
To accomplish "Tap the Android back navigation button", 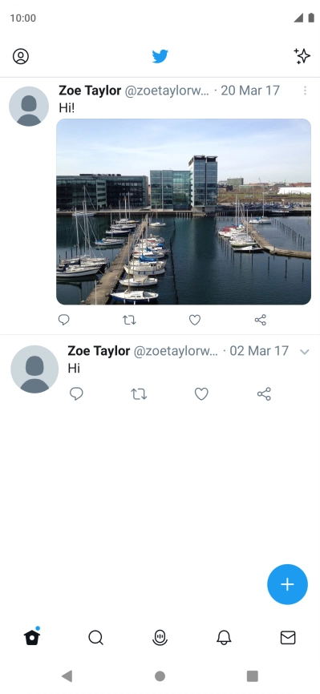I will coord(67,676).
